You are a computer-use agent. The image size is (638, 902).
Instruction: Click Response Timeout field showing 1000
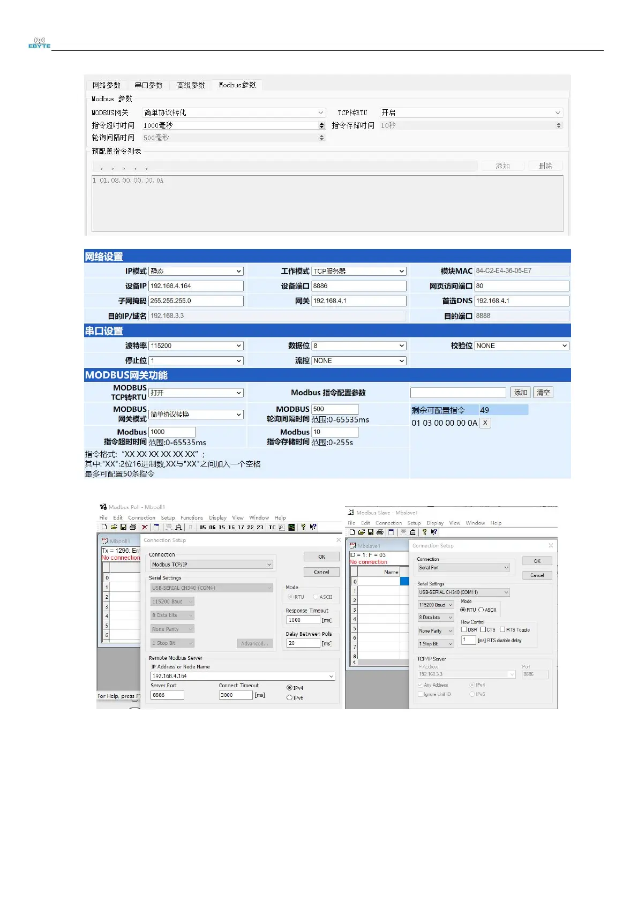point(304,620)
